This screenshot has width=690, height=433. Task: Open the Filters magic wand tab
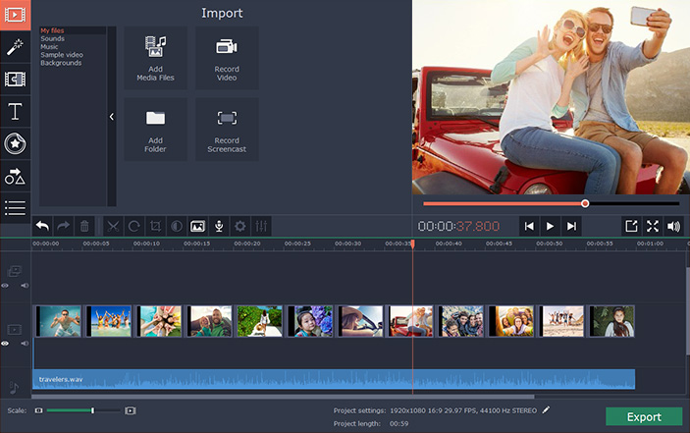point(15,46)
